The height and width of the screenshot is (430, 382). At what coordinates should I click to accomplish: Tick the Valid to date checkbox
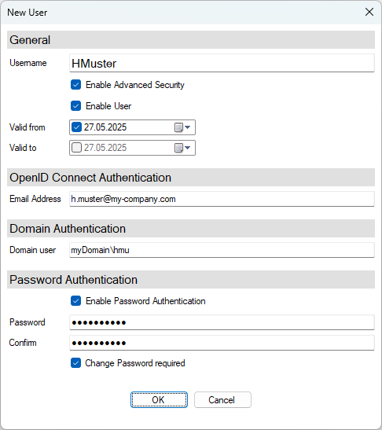76,148
